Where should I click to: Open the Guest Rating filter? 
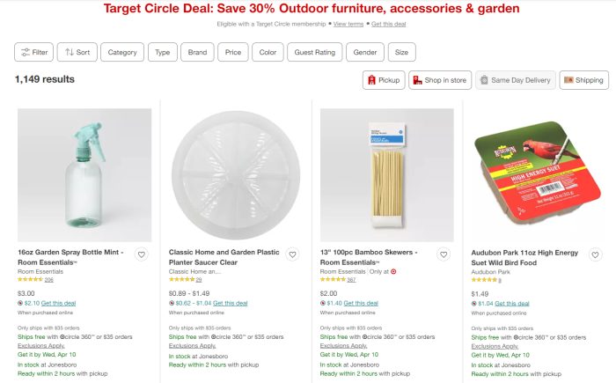pyautogui.click(x=316, y=52)
